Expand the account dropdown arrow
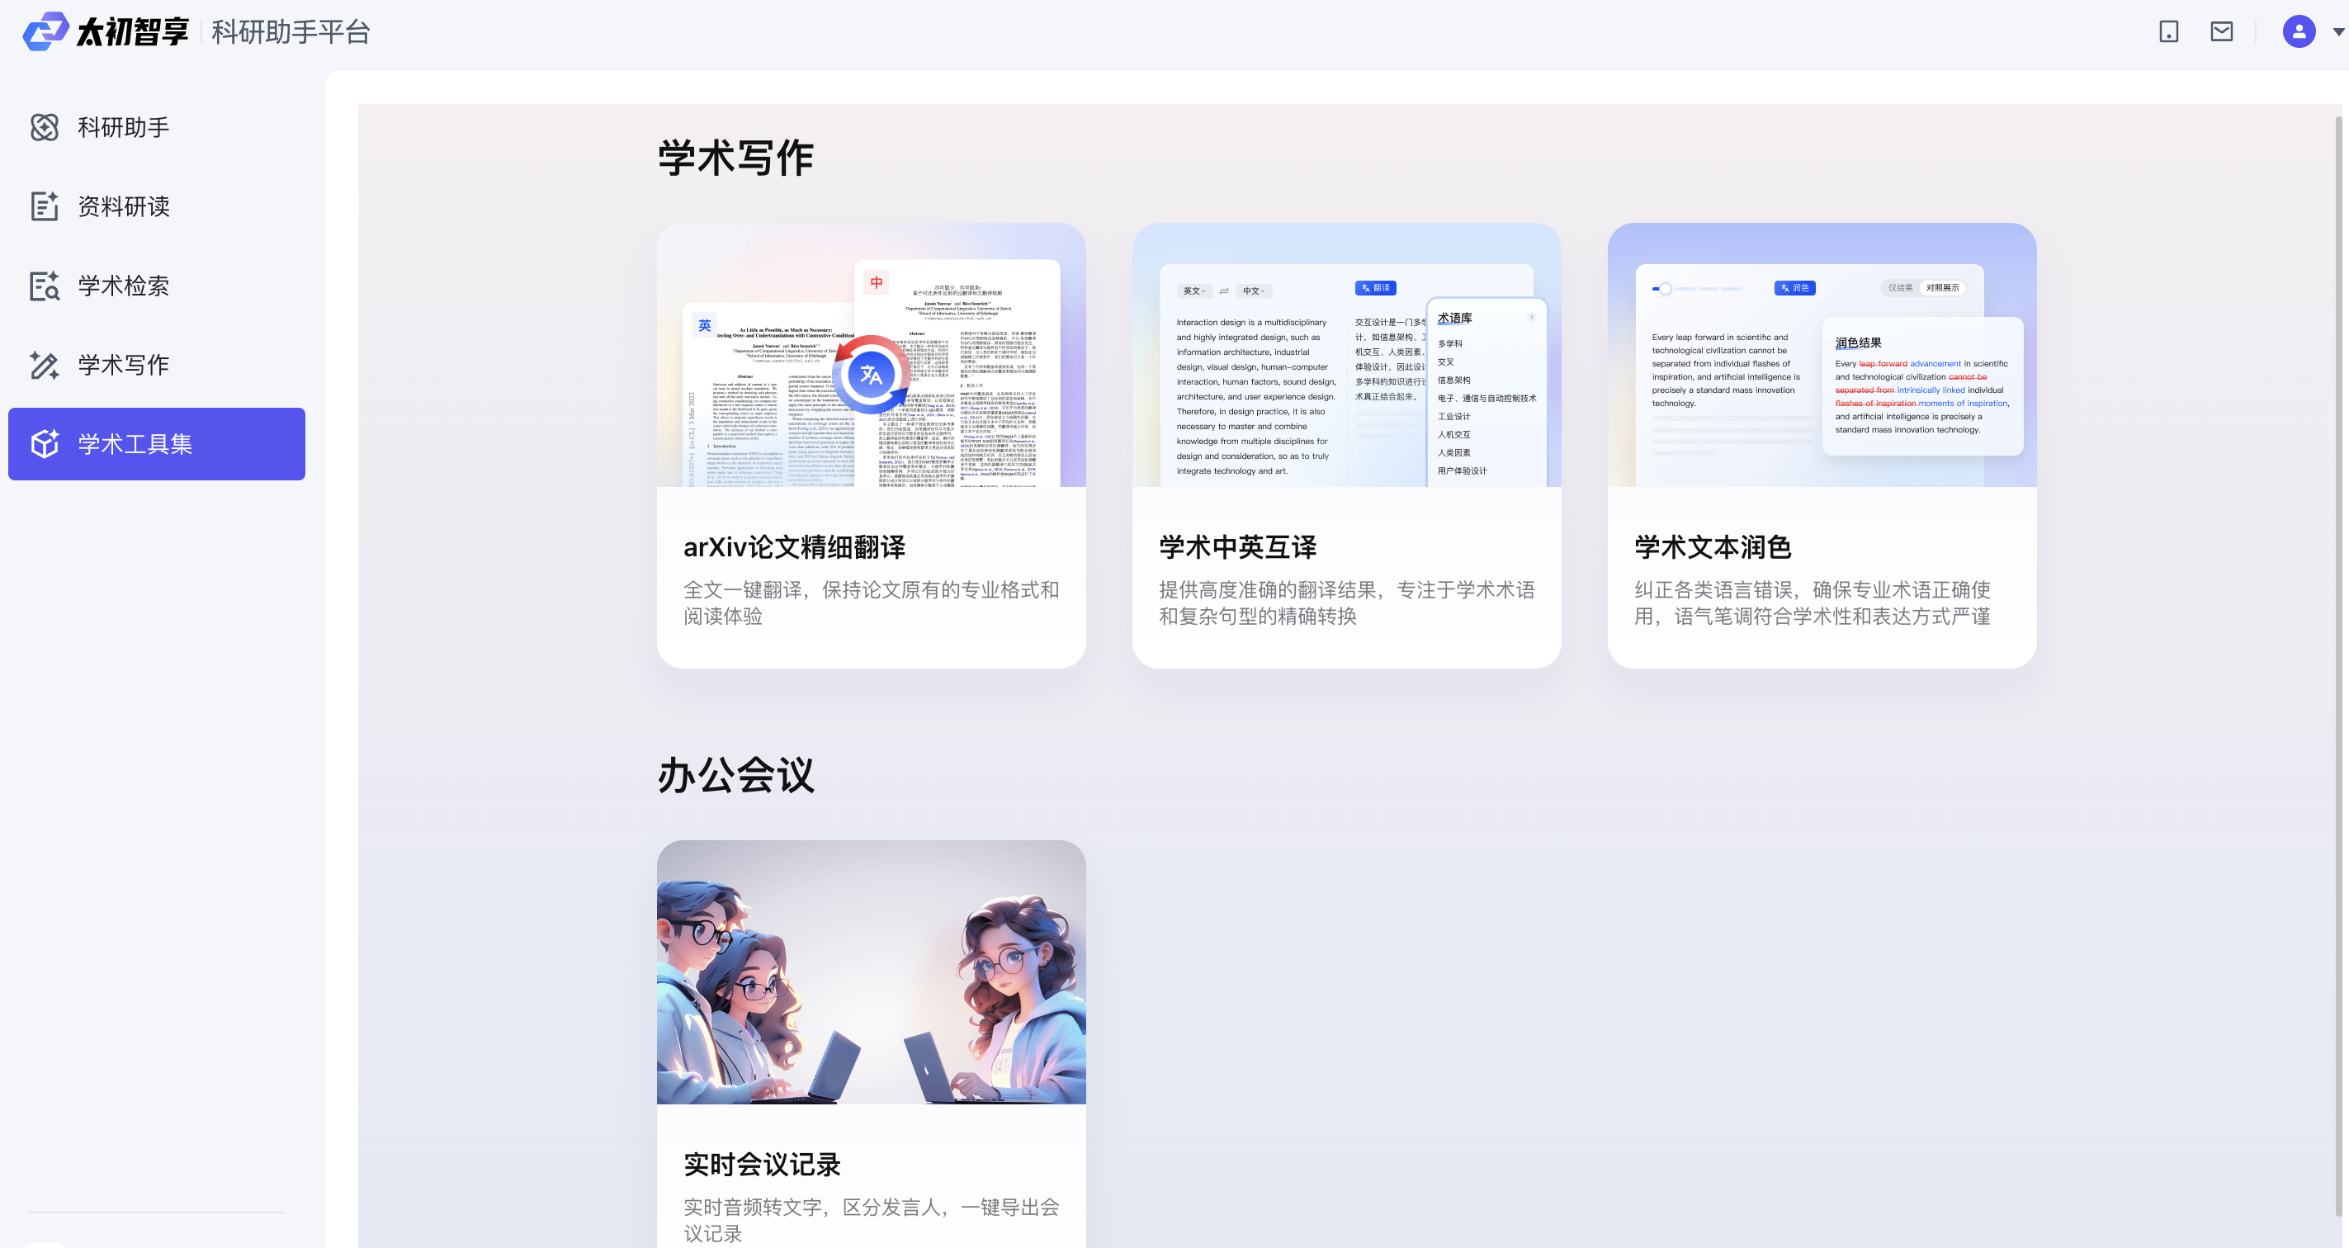This screenshot has height=1248, width=2349. [2338, 32]
